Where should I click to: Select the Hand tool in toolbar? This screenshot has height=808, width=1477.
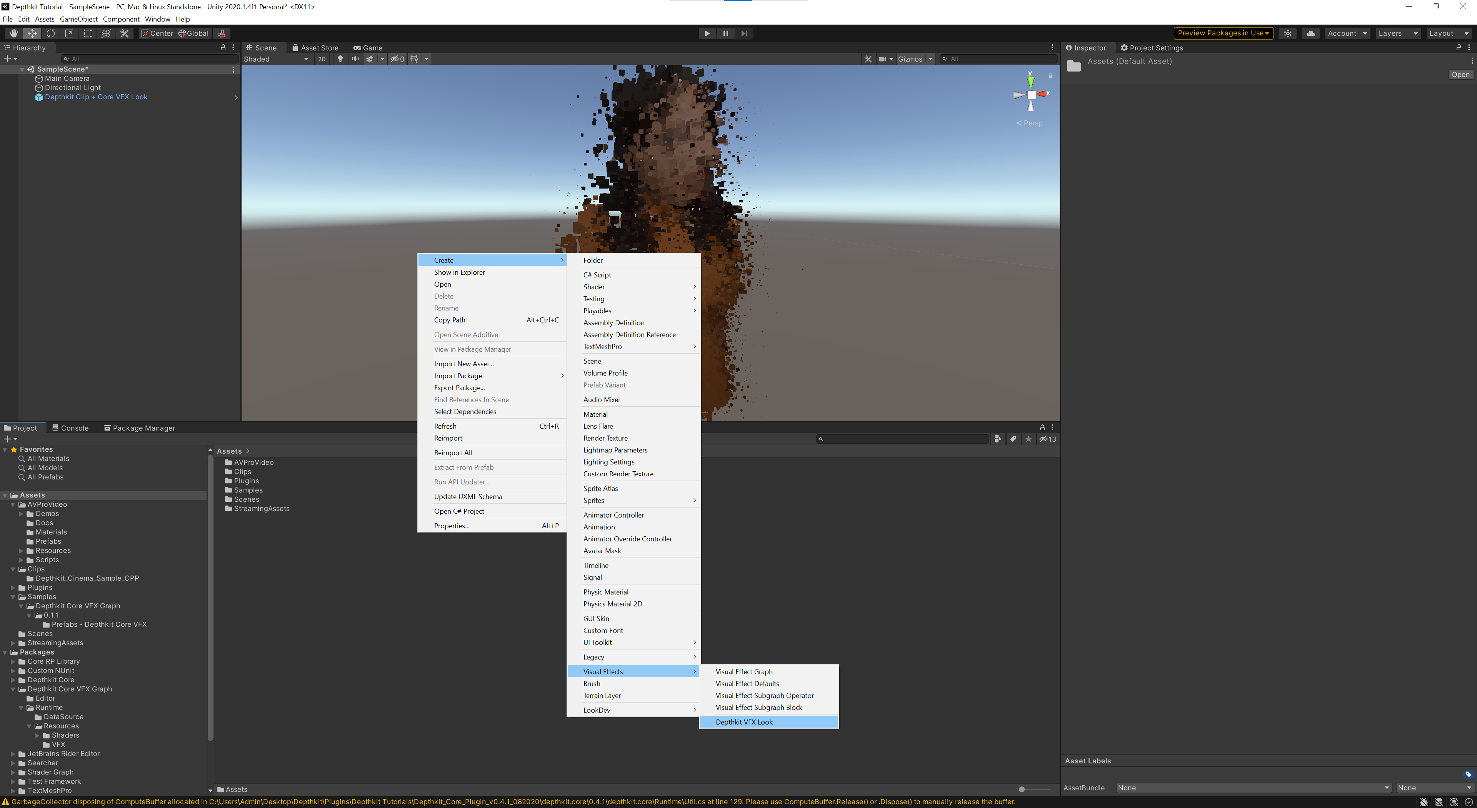[14, 33]
